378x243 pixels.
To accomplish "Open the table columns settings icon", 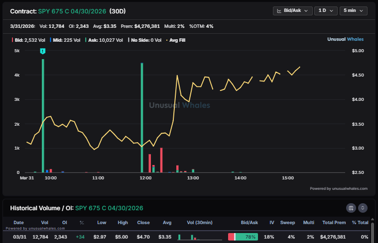I will click(x=351, y=208).
